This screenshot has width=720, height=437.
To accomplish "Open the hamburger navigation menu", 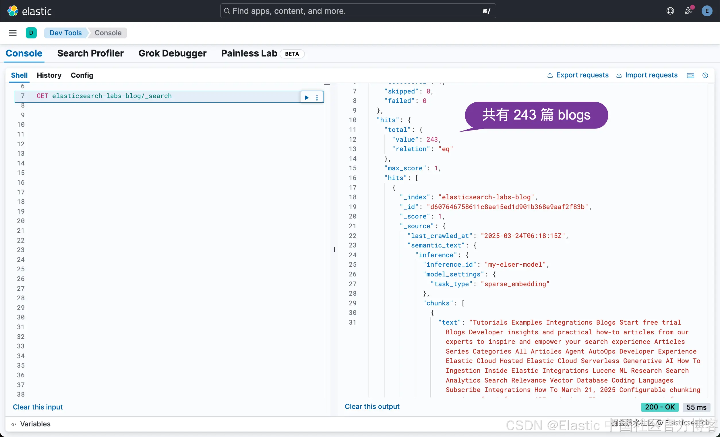I will click(13, 33).
